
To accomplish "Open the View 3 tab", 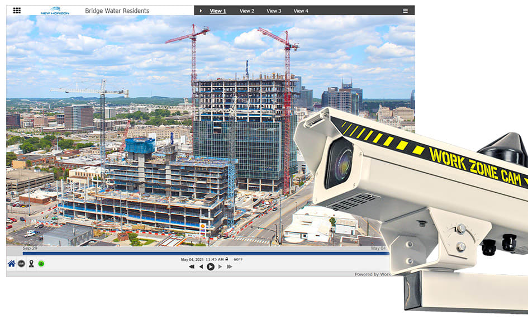I will pyautogui.click(x=273, y=11).
